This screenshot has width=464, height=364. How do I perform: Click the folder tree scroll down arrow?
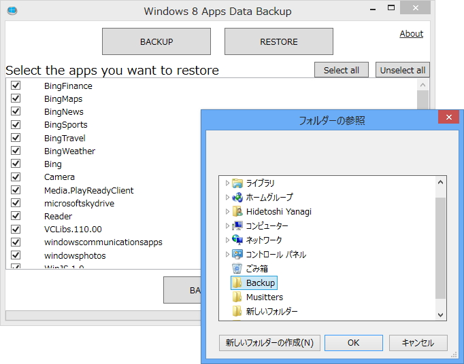pos(440,315)
